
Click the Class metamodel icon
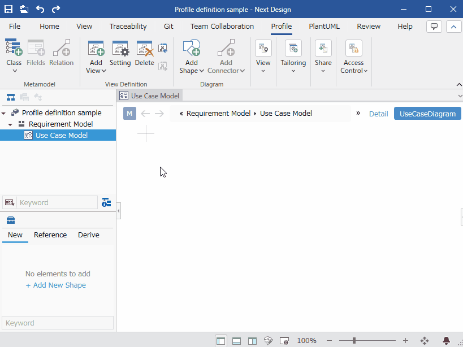pyautogui.click(x=14, y=48)
